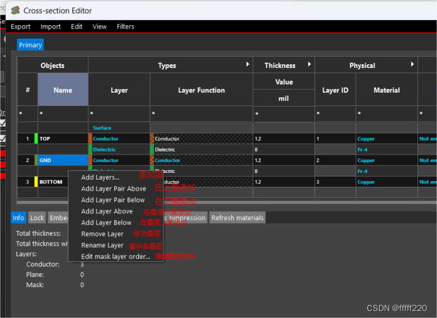Open the Import menu
The image size is (437, 318).
[x=51, y=26]
